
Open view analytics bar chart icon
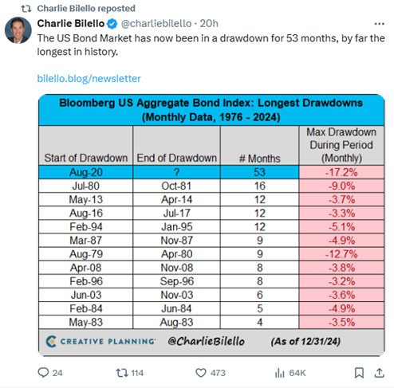[x=280, y=373]
